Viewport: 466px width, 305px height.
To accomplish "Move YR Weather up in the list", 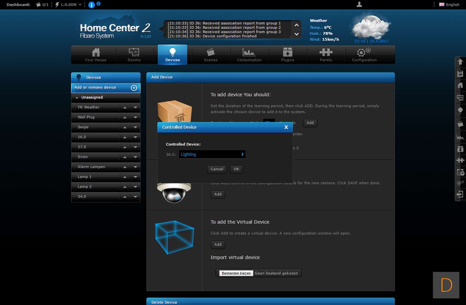I will pos(125,108).
